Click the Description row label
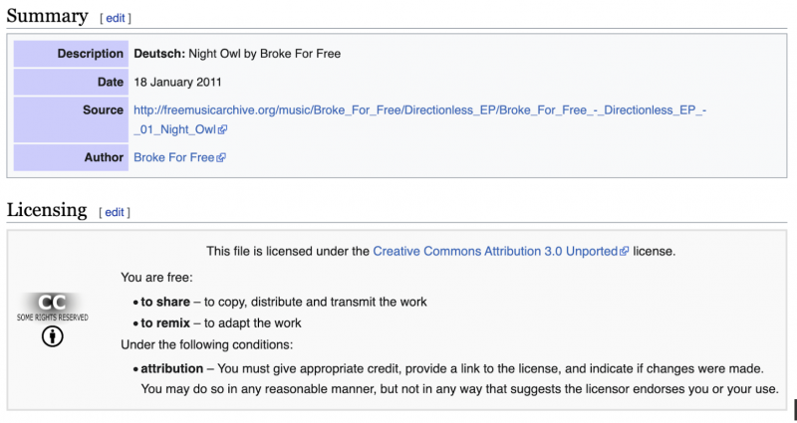This screenshot has width=797, height=423. 71,54
